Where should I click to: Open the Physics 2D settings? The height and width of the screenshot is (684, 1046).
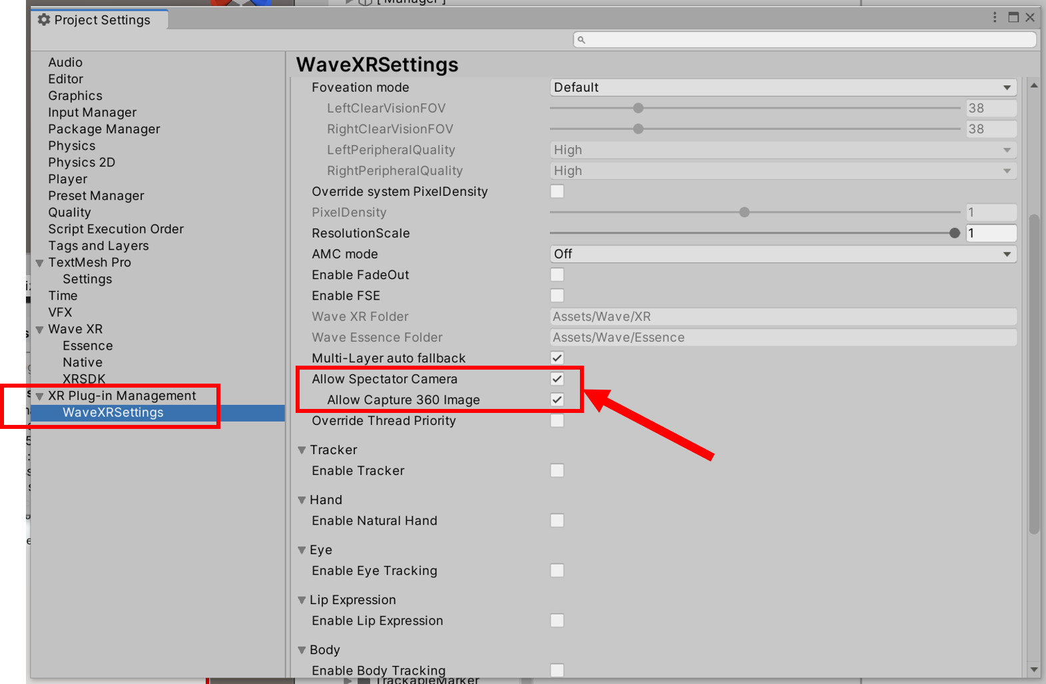coord(82,163)
